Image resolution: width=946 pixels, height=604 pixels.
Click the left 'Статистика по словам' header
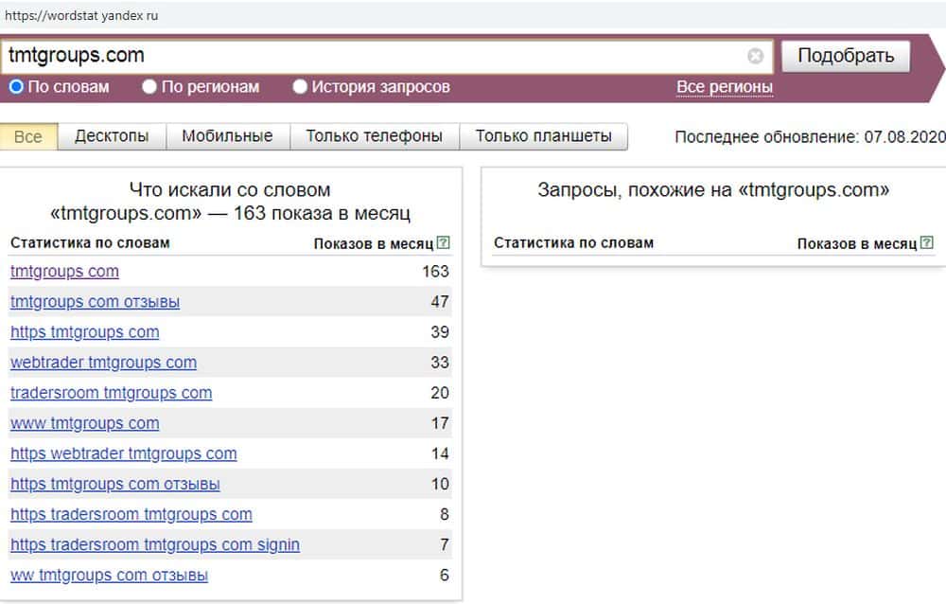pyautogui.click(x=90, y=242)
